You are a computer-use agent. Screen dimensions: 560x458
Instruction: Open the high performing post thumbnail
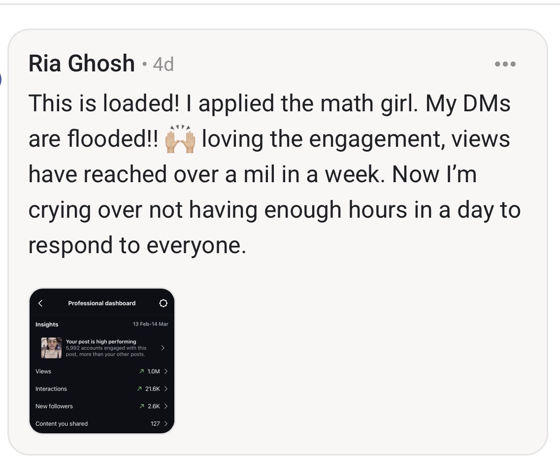click(51, 348)
